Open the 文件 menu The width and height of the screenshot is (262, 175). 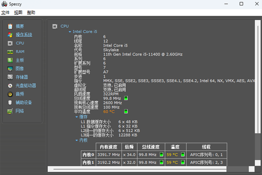pos(5,13)
